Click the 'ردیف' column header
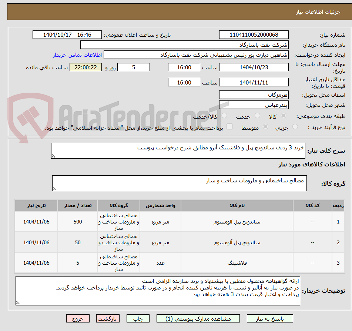 338,205
